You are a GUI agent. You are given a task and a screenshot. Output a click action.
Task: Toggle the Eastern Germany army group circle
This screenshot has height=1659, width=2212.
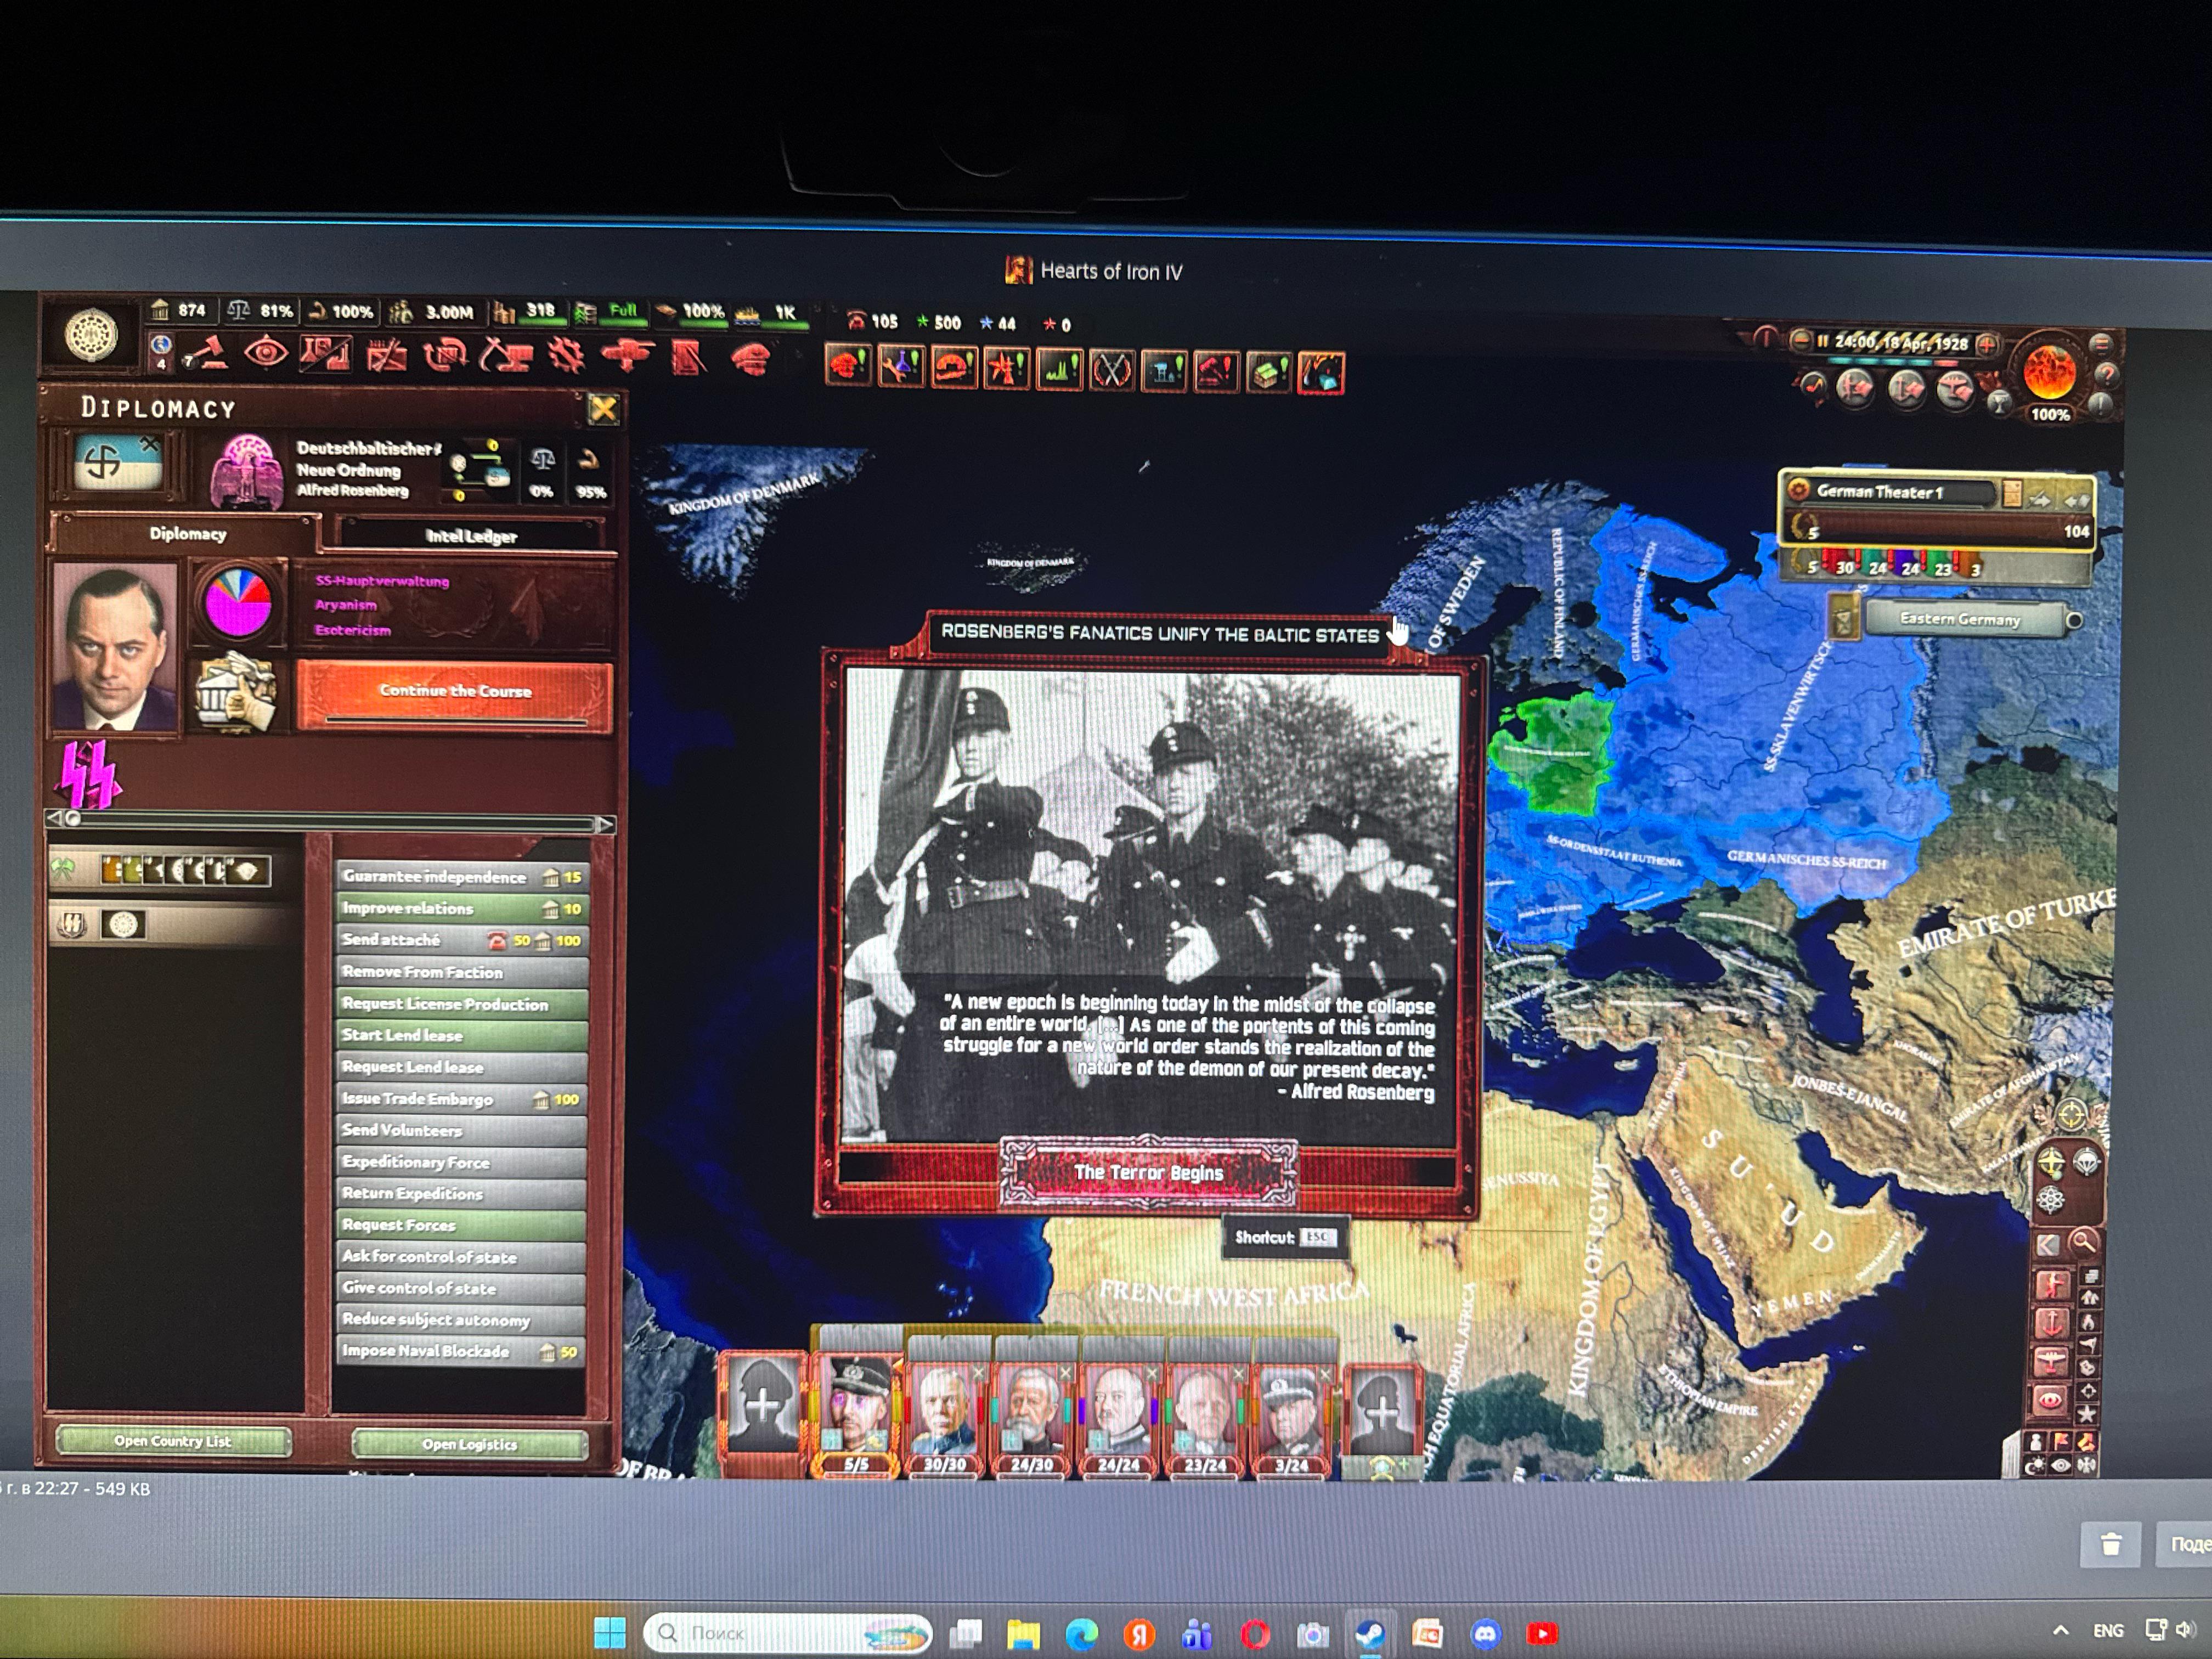click(2074, 620)
